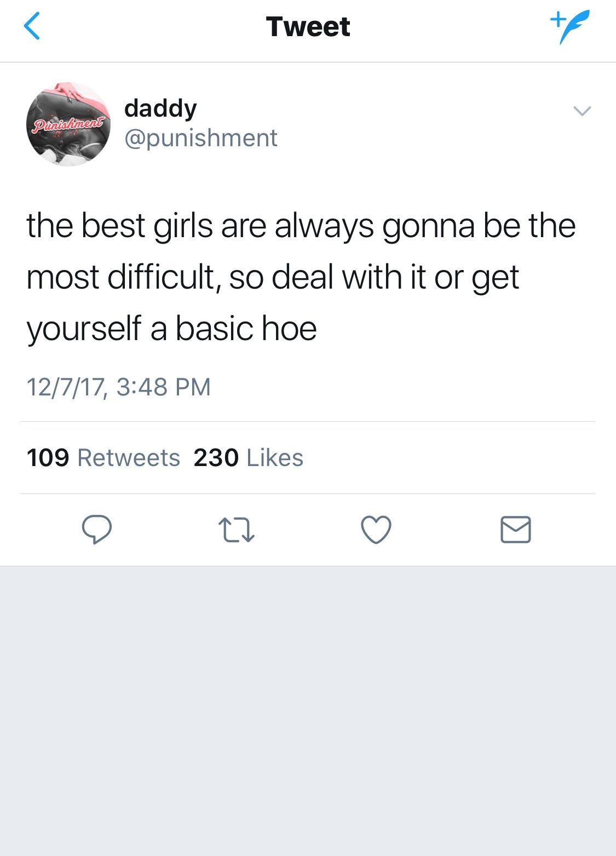Visit the @punishment handle profile
This screenshot has width=616, height=856.
[x=201, y=138]
